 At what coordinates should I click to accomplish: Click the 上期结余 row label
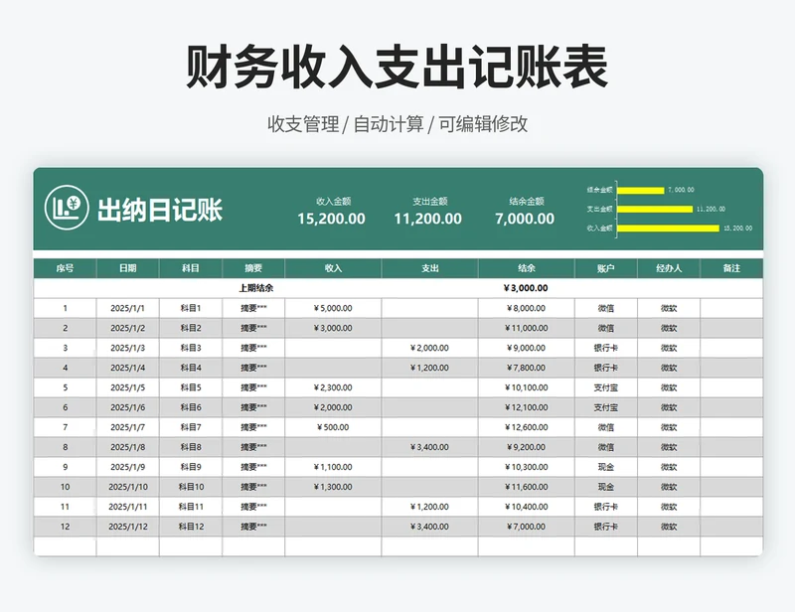256,288
